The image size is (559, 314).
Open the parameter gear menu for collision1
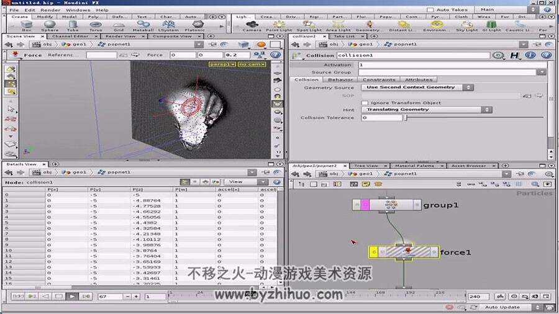498,55
